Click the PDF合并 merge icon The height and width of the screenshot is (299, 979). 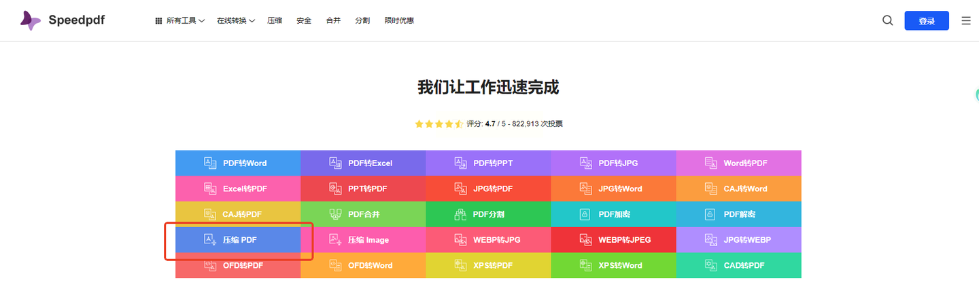335,214
